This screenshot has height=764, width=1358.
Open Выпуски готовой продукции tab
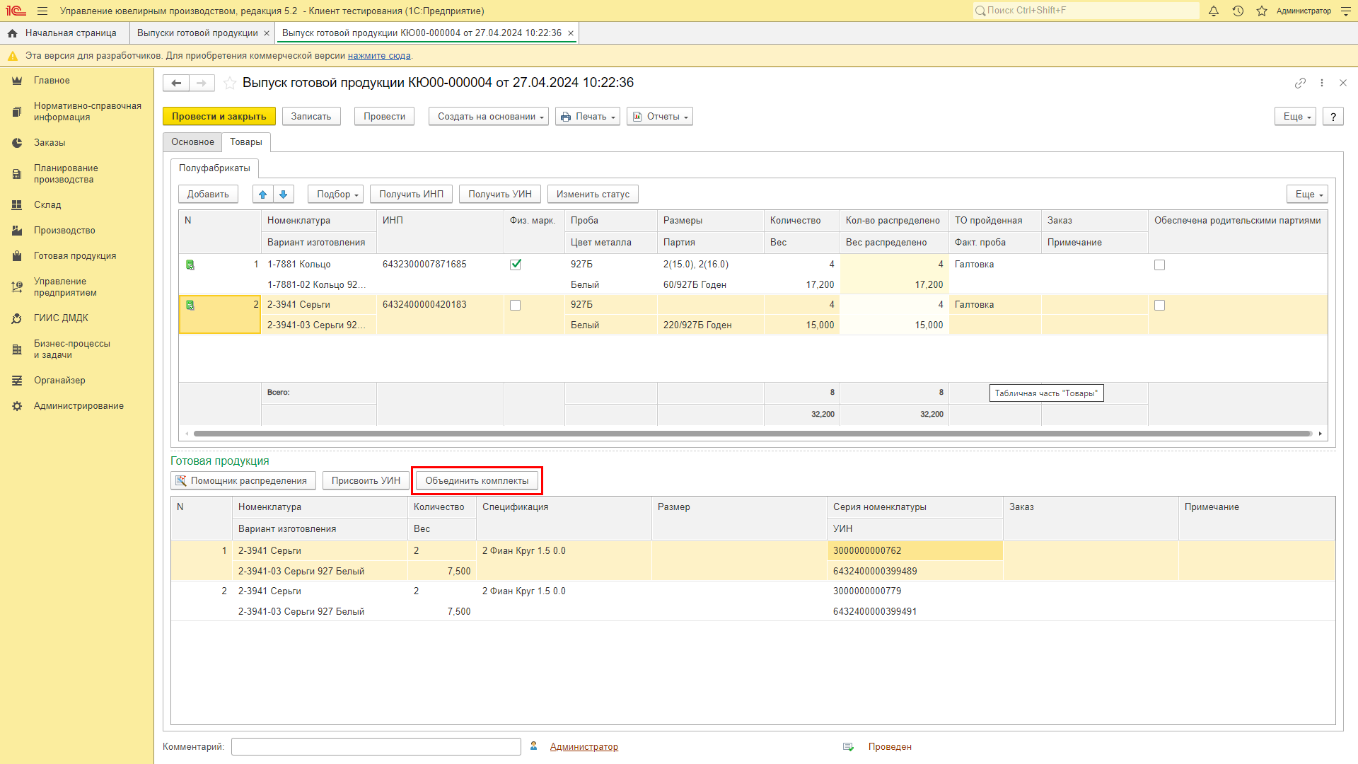coord(197,33)
